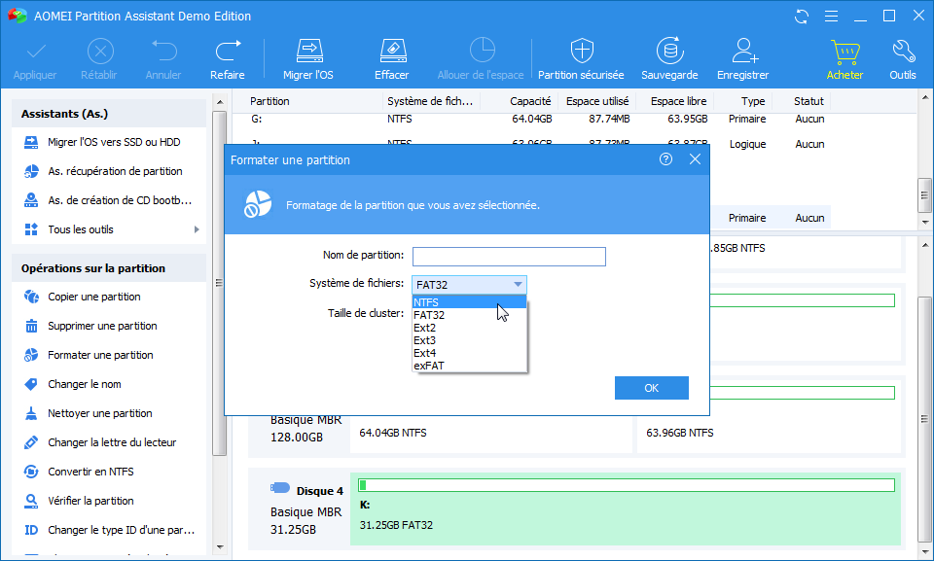Select the K: 31.25GB FAT32 partition
934x561 pixels.
(626, 509)
